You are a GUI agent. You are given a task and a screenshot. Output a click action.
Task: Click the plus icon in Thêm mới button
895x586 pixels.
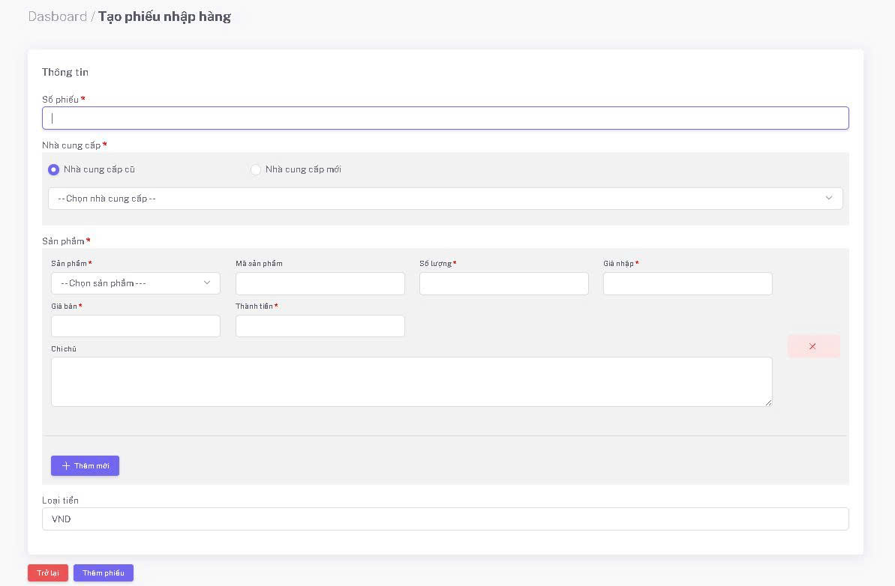click(x=66, y=466)
